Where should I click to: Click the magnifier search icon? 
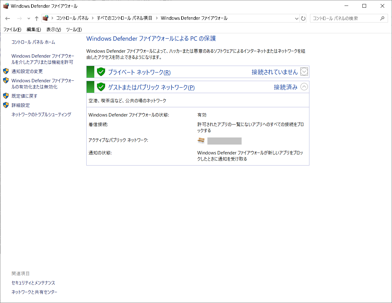point(382,18)
